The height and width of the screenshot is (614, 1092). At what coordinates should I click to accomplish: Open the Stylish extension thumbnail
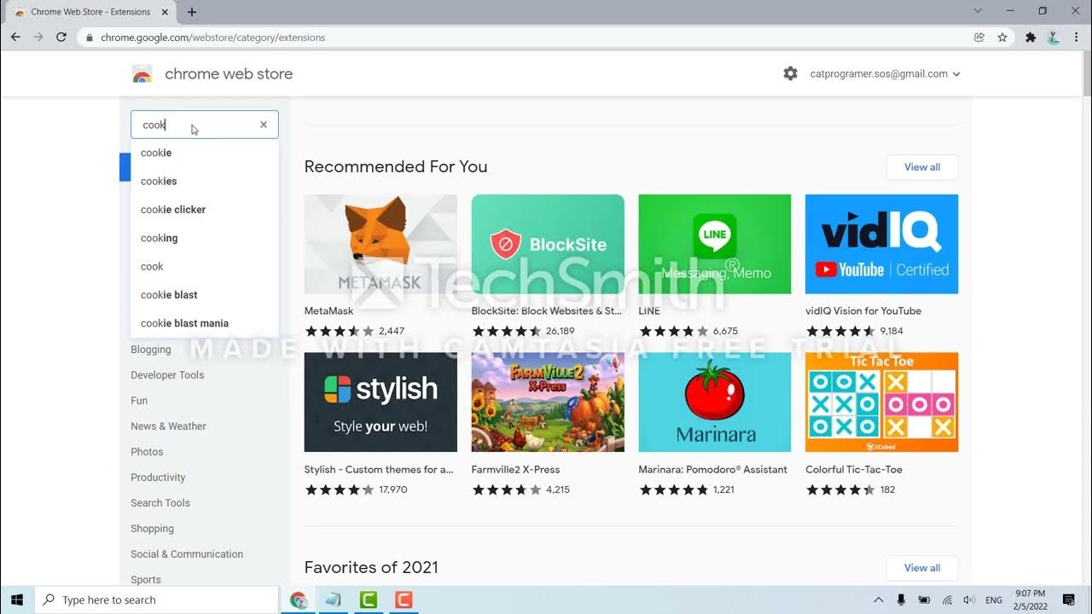pos(380,403)
